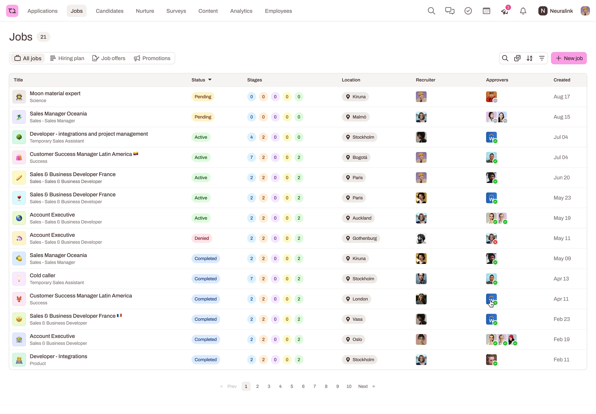The height and width of the screenshot is (414, 596).
Task: Go to page 2 of jobs
Action: coord(257,386)
